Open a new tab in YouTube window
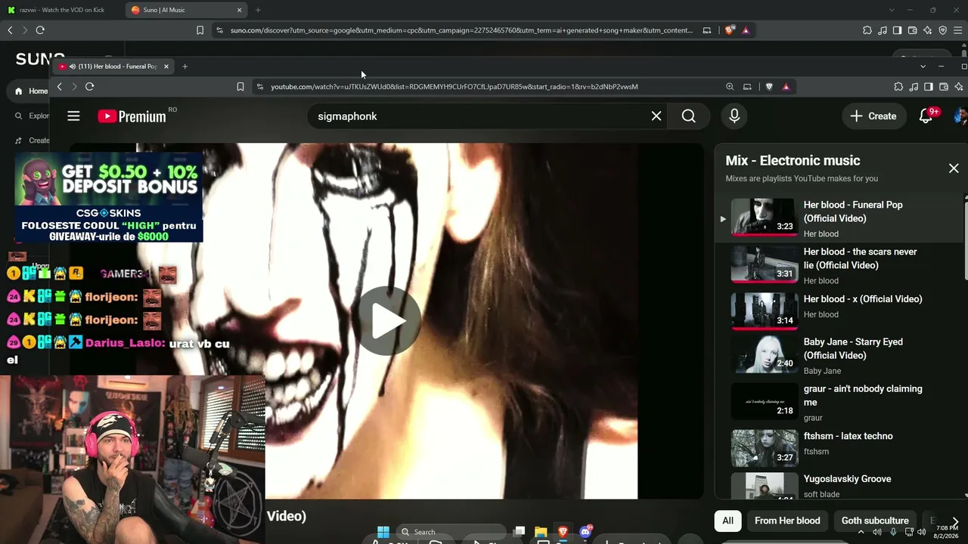Screen dimensions: 968x544 pos(185,66)
